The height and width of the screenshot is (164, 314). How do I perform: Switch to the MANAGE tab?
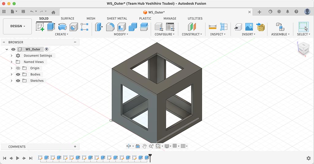click(170, 18)
